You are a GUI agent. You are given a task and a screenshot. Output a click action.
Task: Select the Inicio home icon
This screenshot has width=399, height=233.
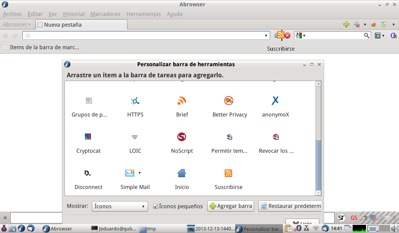click(182, 173)
